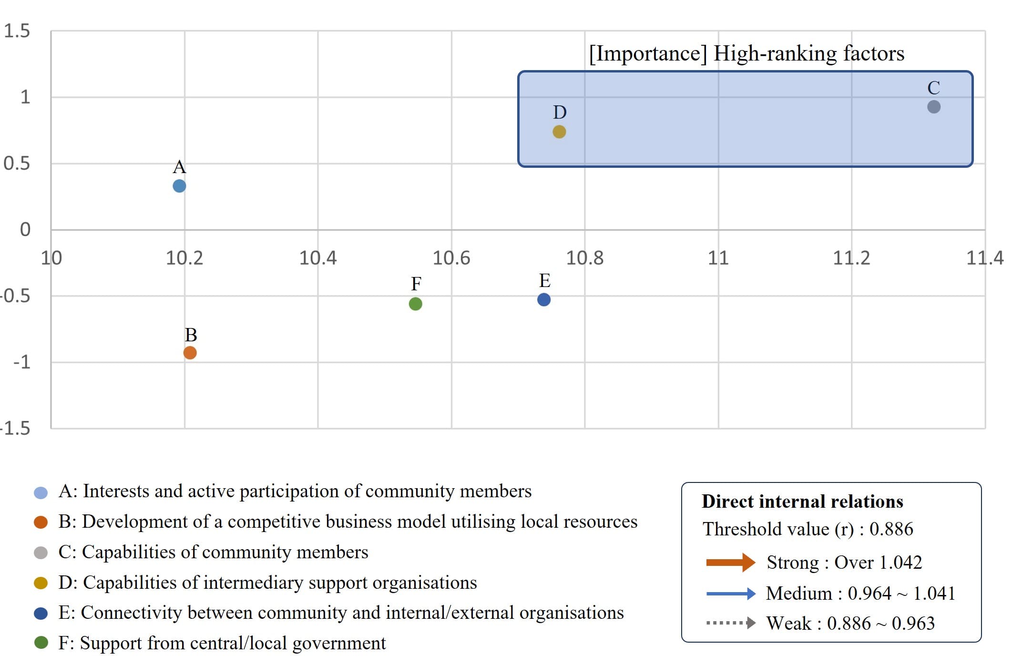Click the orange Strong relation arrow
The image size is (1012, 666).
730,563
